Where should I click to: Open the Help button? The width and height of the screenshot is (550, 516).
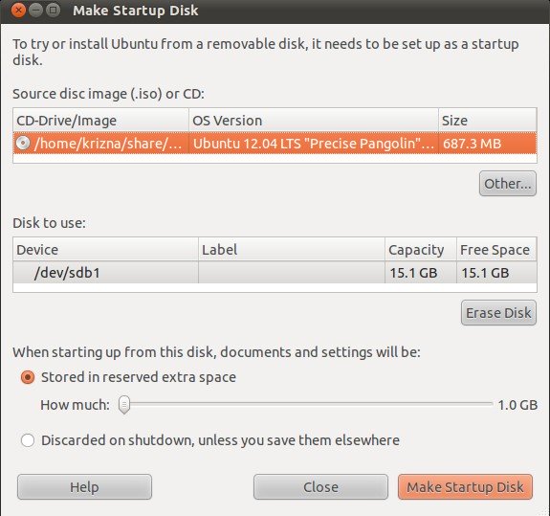click(84, 487)
